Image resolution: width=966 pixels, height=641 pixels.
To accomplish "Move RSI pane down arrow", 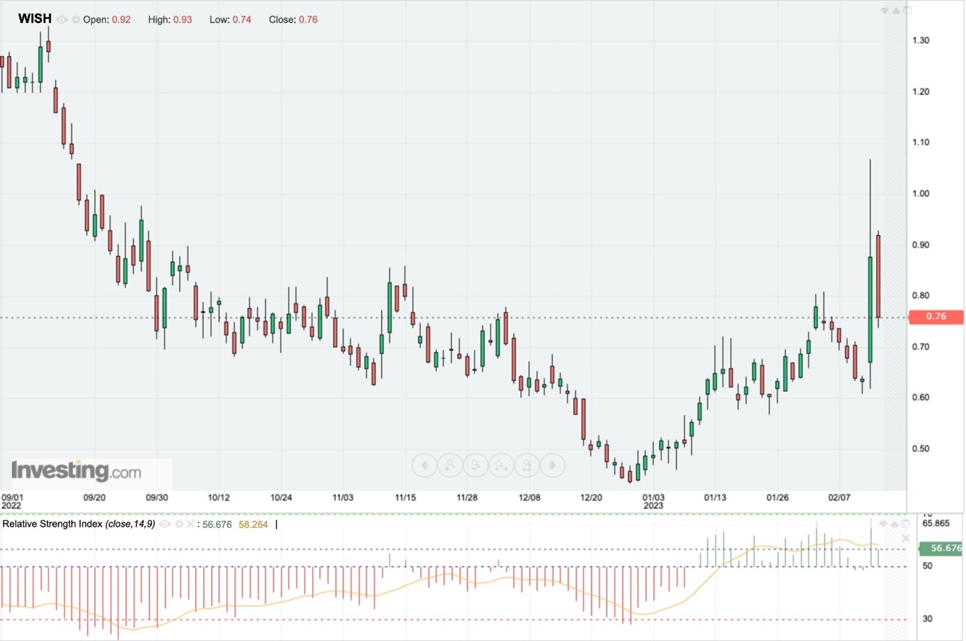I will (x=883, y=524).
